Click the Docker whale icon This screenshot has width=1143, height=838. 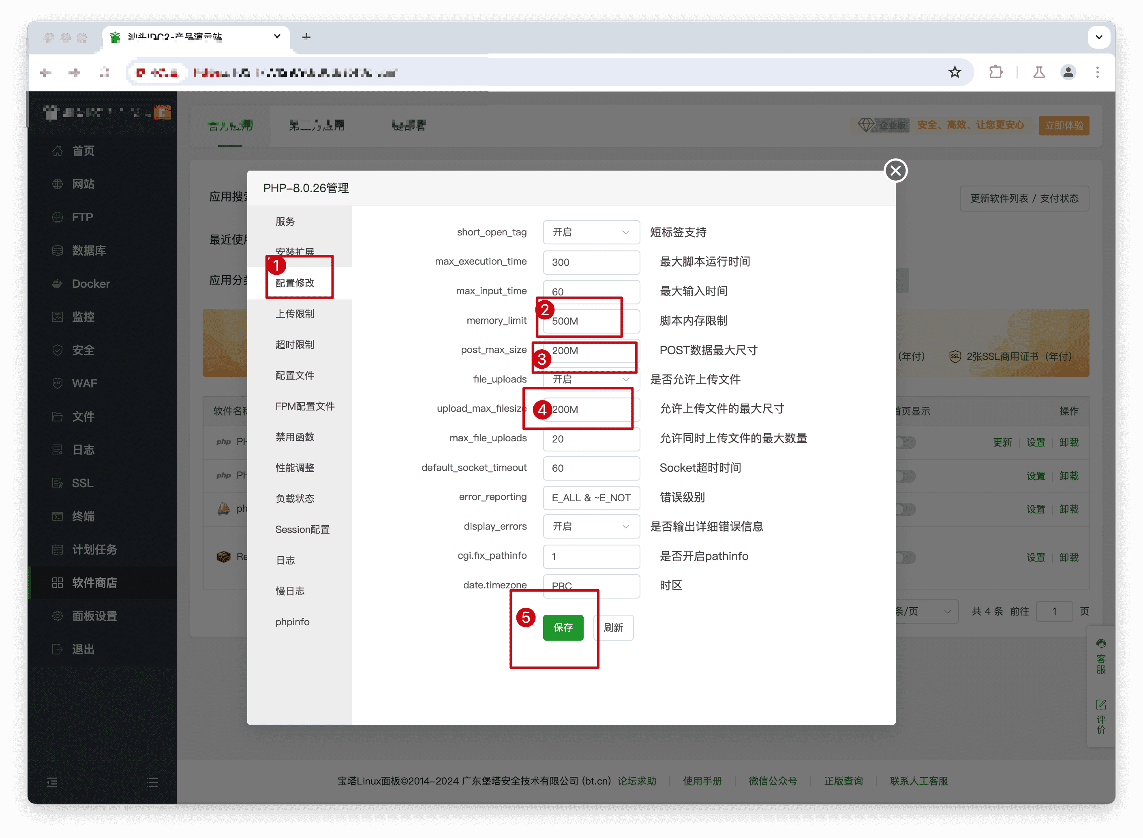coord(58,284)
